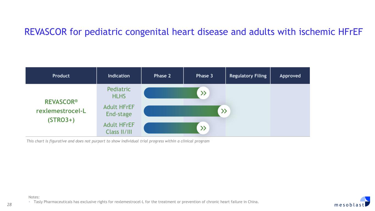Select the Pediatric HLHS progress bar

[x=171, y=93]
